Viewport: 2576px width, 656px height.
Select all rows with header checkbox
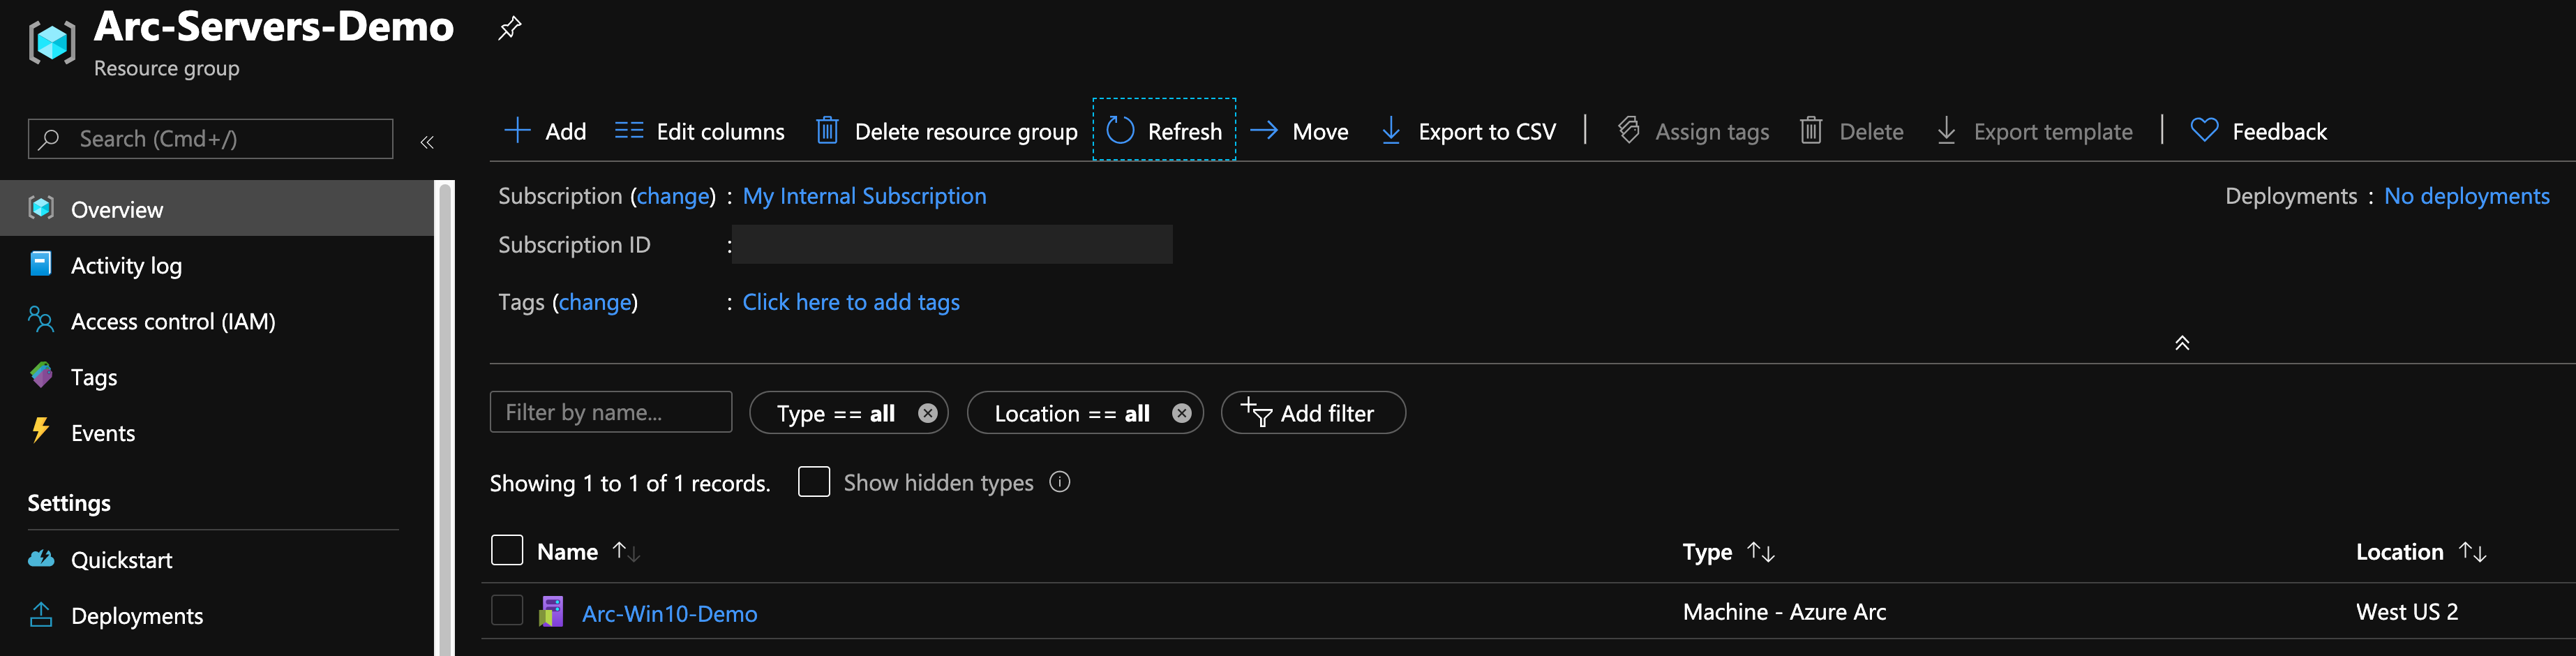507,550
